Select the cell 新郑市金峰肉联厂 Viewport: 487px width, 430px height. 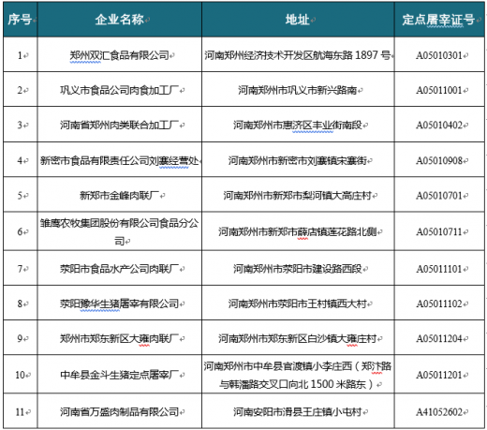(120, 195)
